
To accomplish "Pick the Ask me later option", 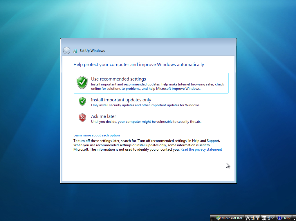I will [x=151, y=118].
